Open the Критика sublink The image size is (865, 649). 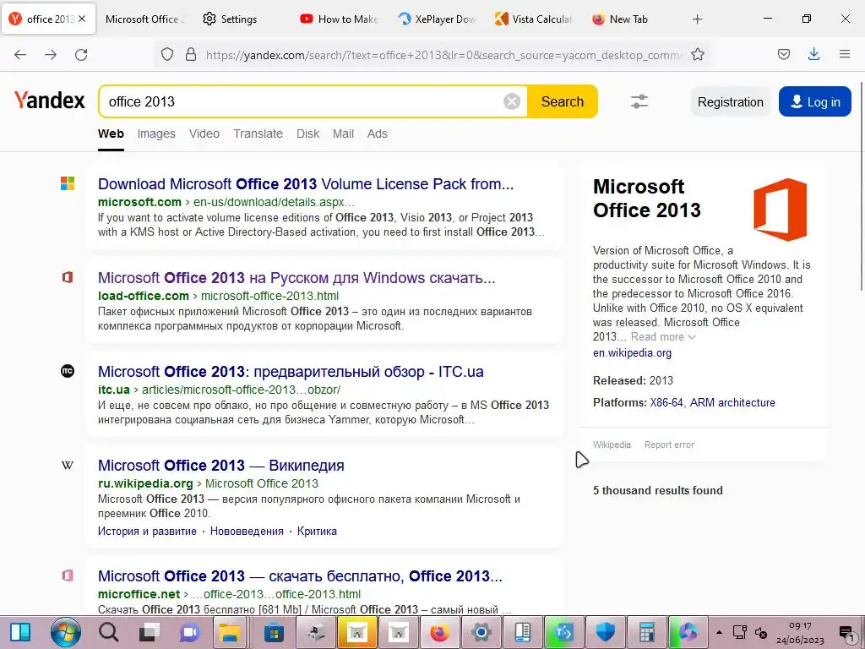click(317, 531)
